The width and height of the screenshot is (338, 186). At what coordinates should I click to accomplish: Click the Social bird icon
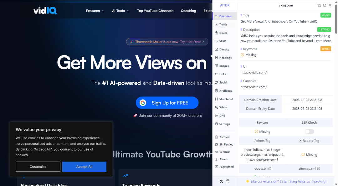click(217, 82)
